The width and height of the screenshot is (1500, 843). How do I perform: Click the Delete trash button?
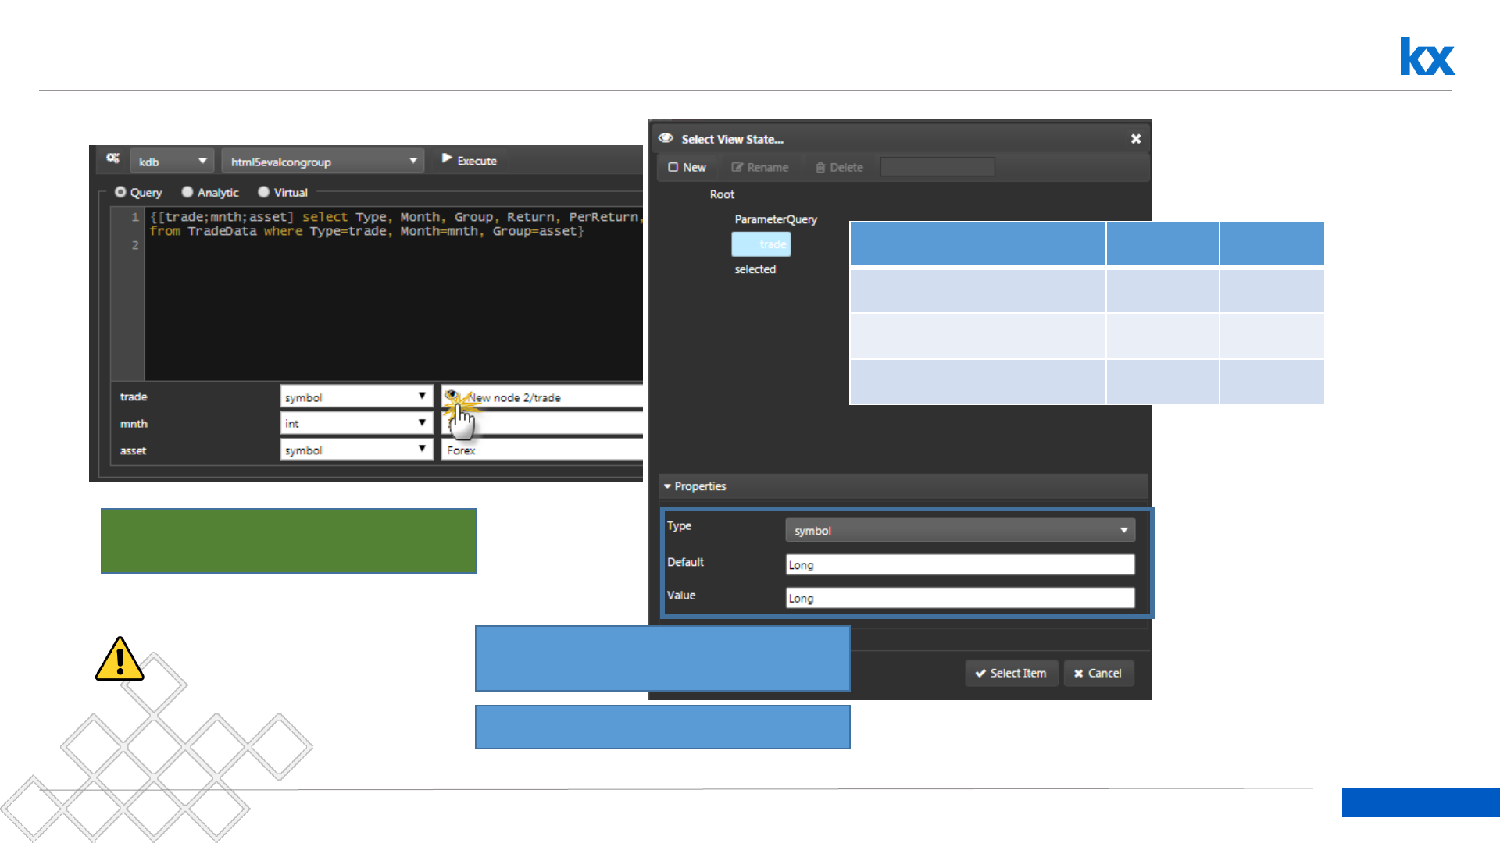click(839, 168)
